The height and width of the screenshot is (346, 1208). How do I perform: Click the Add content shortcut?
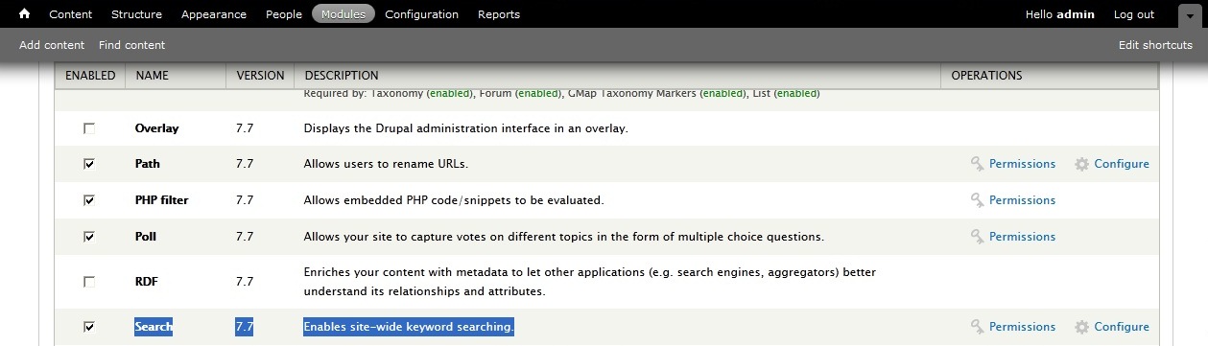pyautogui.click(x=52, y=45)
